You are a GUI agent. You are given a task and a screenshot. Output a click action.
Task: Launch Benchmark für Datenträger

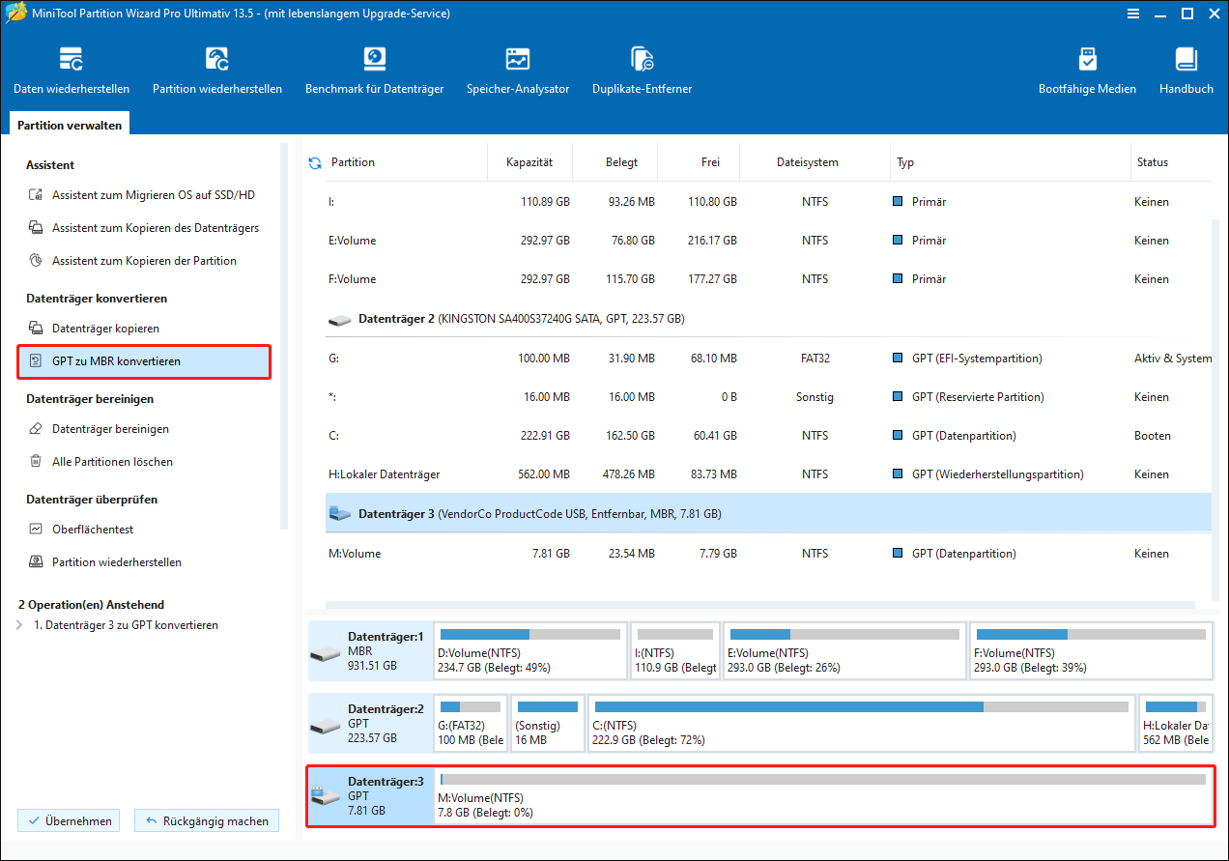tap(374, 68)
